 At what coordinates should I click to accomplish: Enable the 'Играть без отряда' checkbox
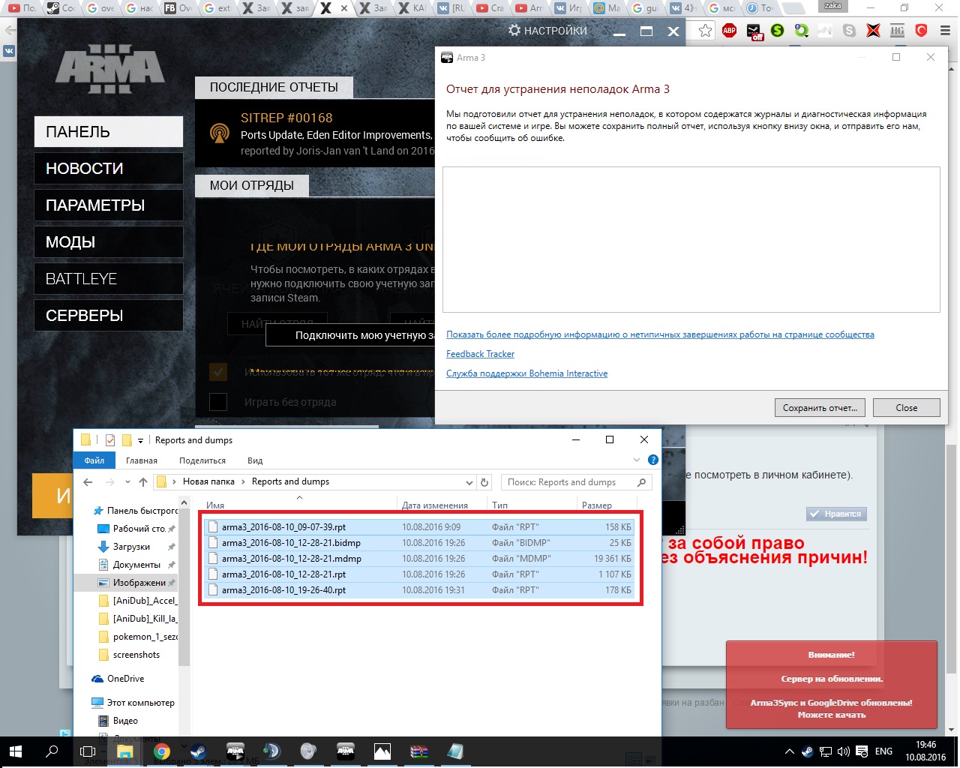click(x=218, y=402)
